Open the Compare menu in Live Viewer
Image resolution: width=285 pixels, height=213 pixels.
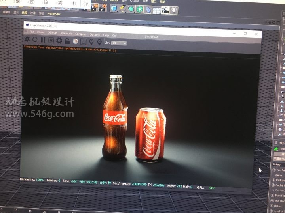pyautogui.click(x=81, y=34)
